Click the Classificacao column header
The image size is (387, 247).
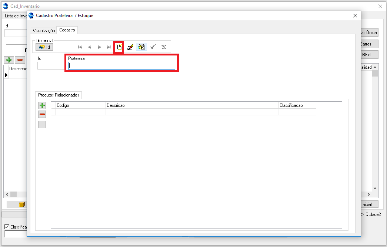click(x=297, y=105)
